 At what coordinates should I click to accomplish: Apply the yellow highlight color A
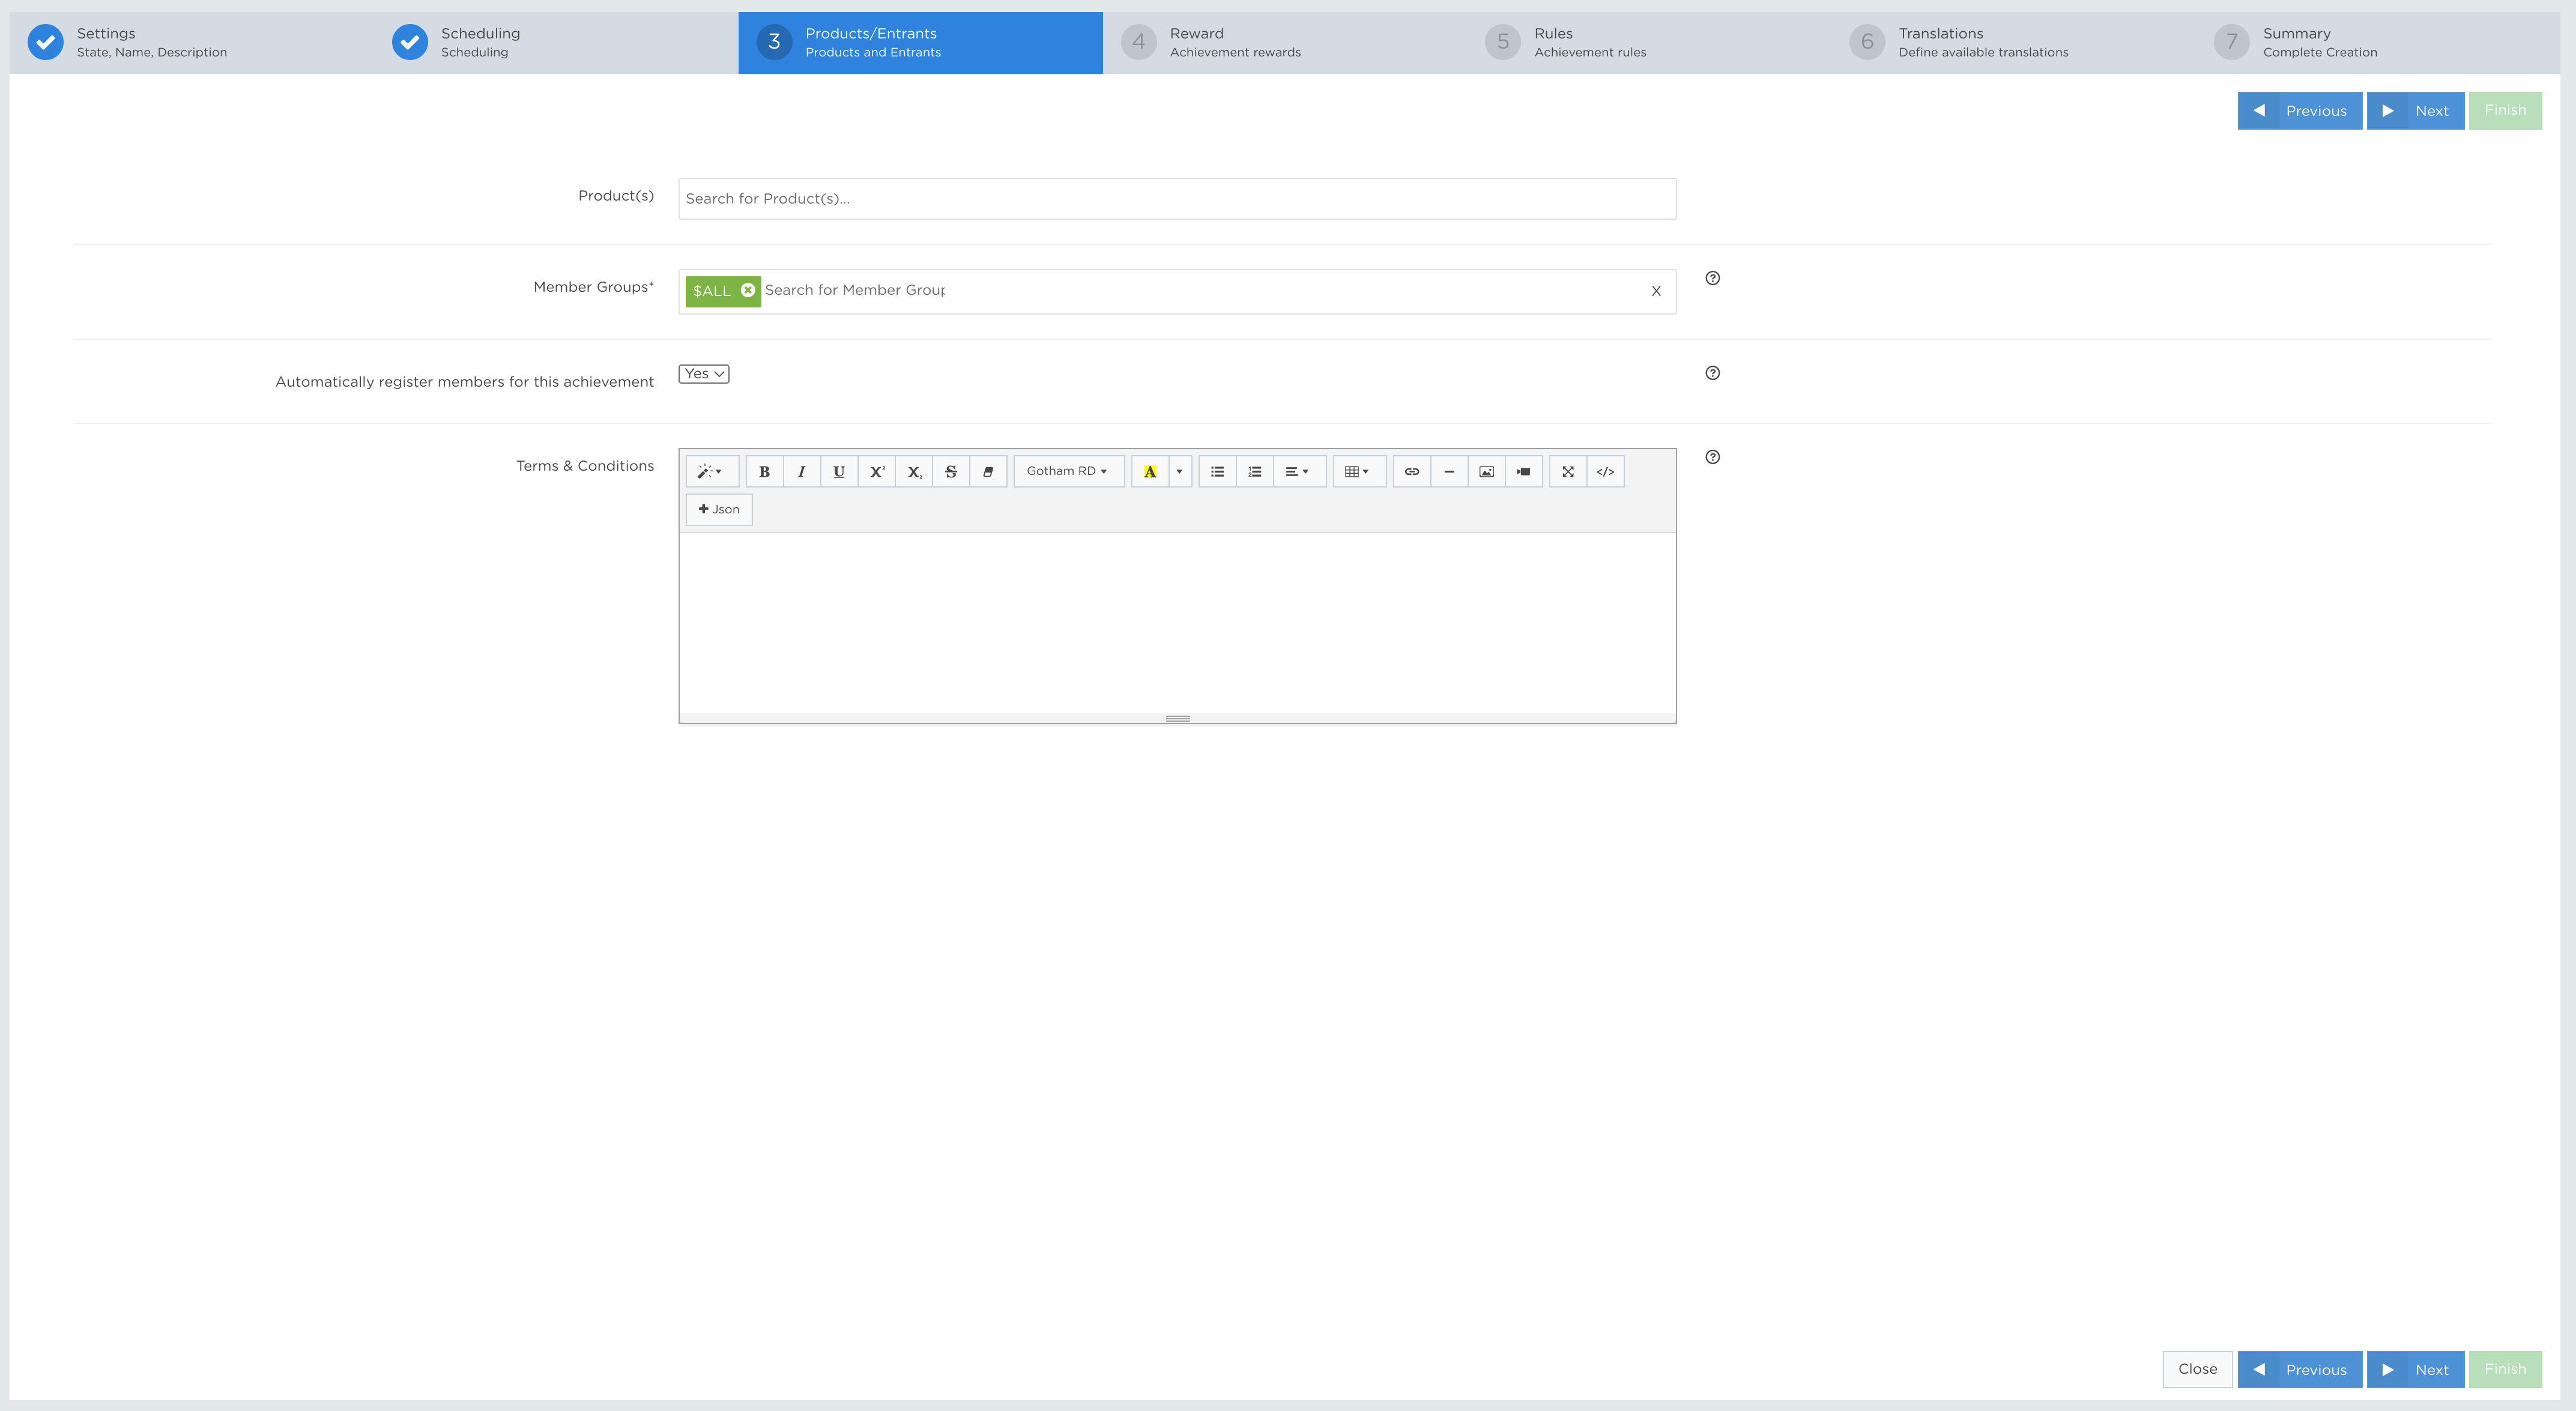(x=1150, y=471)
